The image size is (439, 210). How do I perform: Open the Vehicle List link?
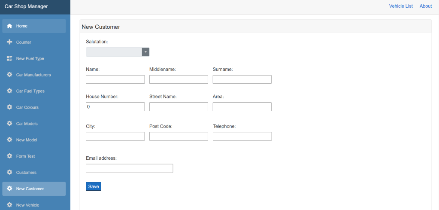(401, 6)
